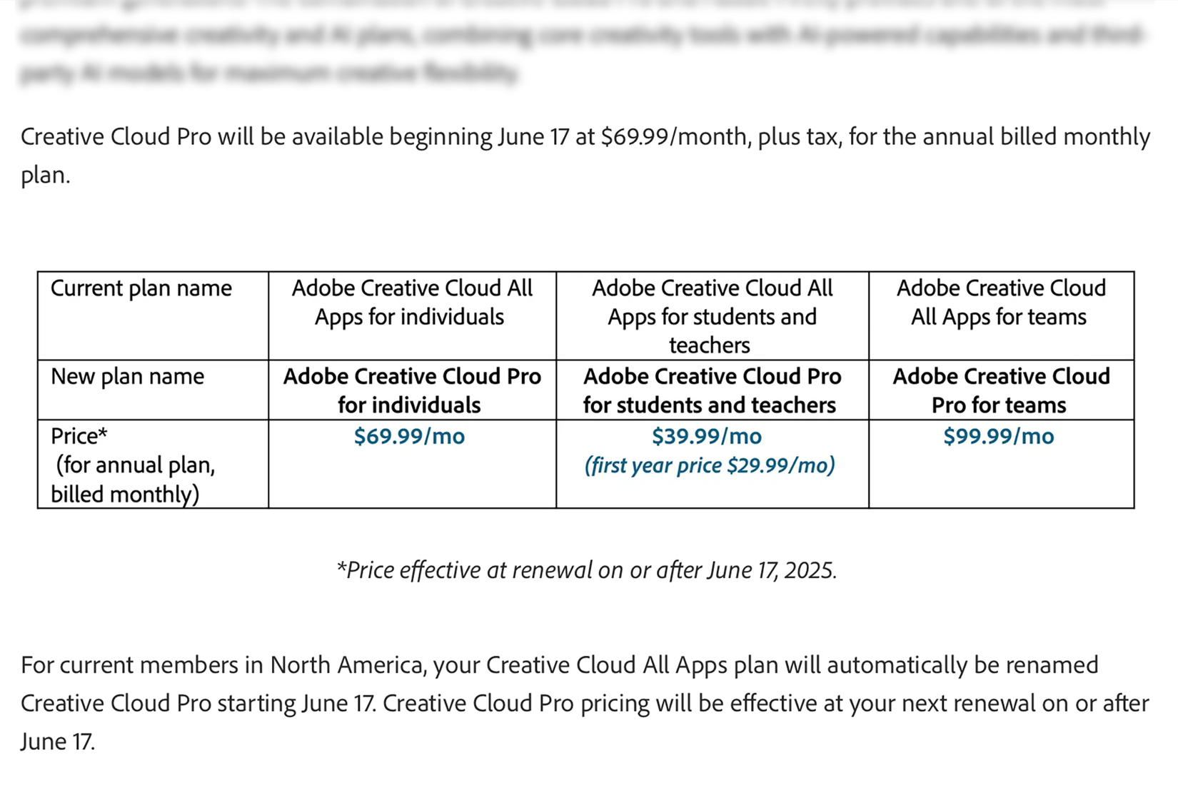Click the "$69.99/month" text in the intro paragraph
The height and width of the screenshot is (785, 1178).
point(675,136)
